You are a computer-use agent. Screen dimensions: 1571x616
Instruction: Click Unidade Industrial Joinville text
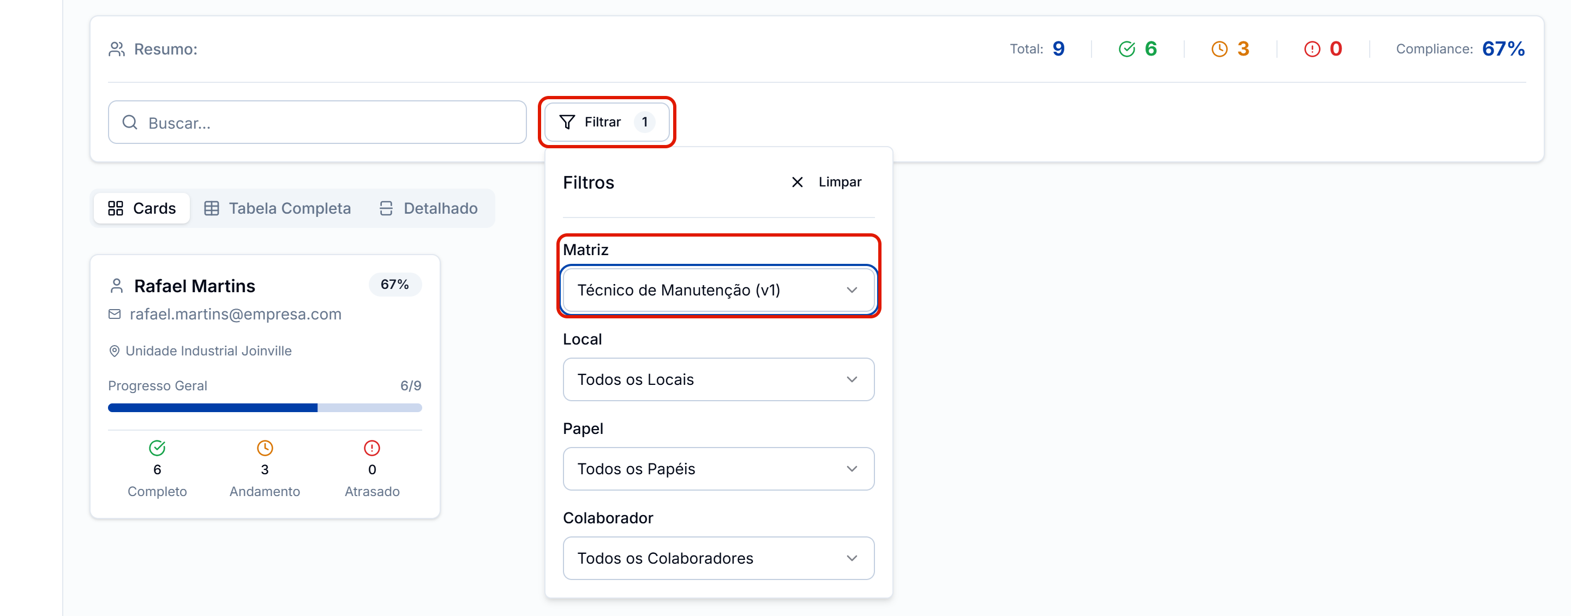click(x=208, y=351)
